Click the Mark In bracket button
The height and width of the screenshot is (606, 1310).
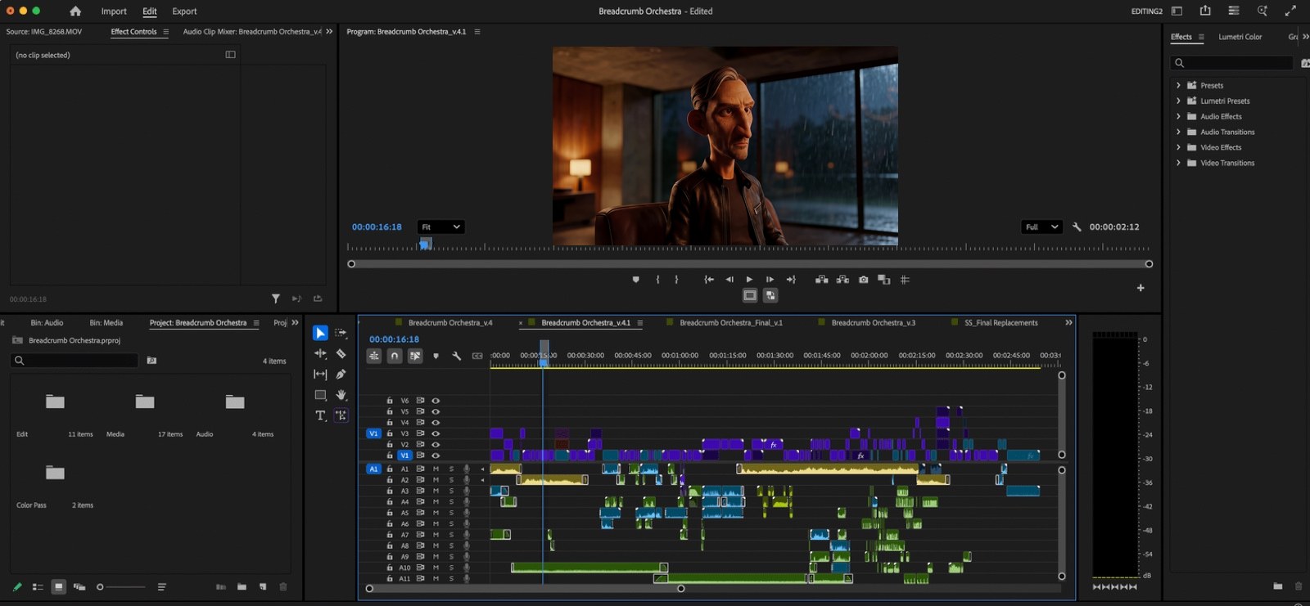pos(657,280)
